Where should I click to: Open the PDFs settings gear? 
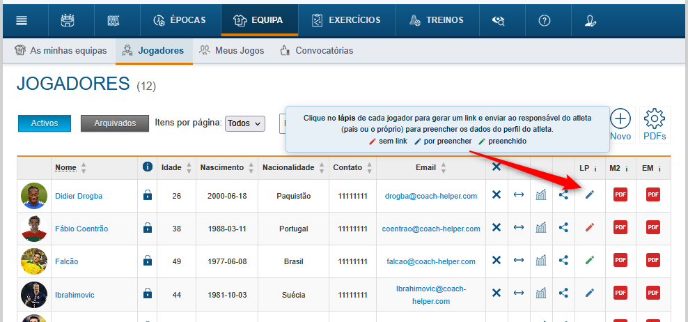pos(655,125)
